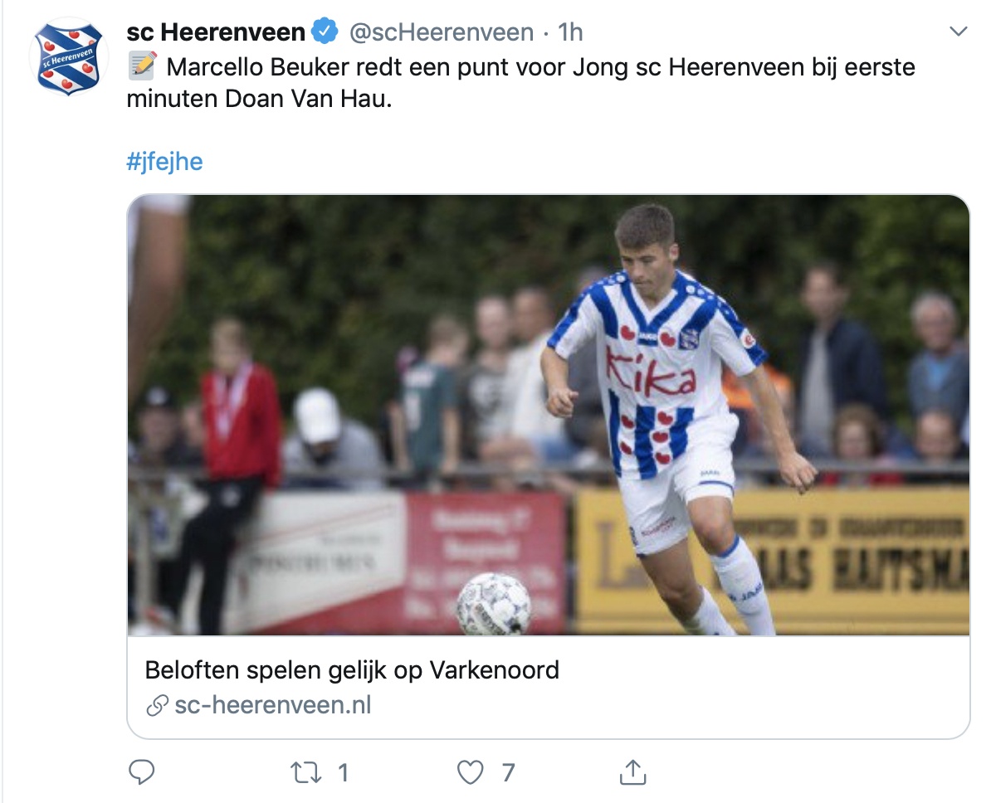
Task: Open the sc Heerenveen display name link
Action: pos(216,32)
